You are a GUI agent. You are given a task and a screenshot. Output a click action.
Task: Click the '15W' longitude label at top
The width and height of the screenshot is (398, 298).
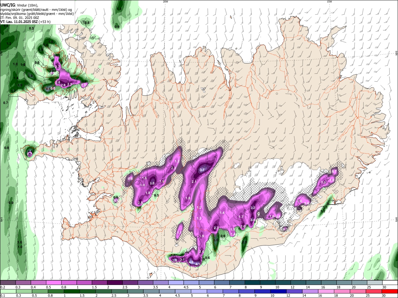[329, 2]
